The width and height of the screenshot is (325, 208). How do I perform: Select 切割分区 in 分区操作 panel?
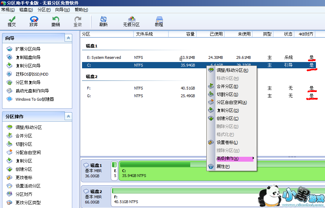[x=20, y=144]
